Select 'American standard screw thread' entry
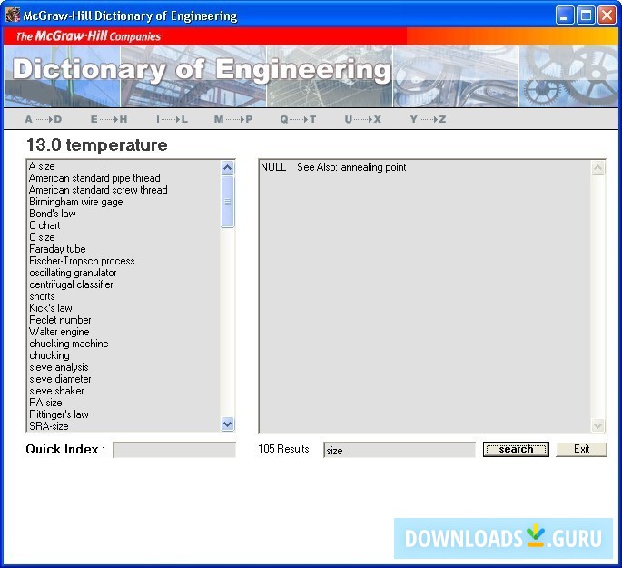 tap(98, 190)
